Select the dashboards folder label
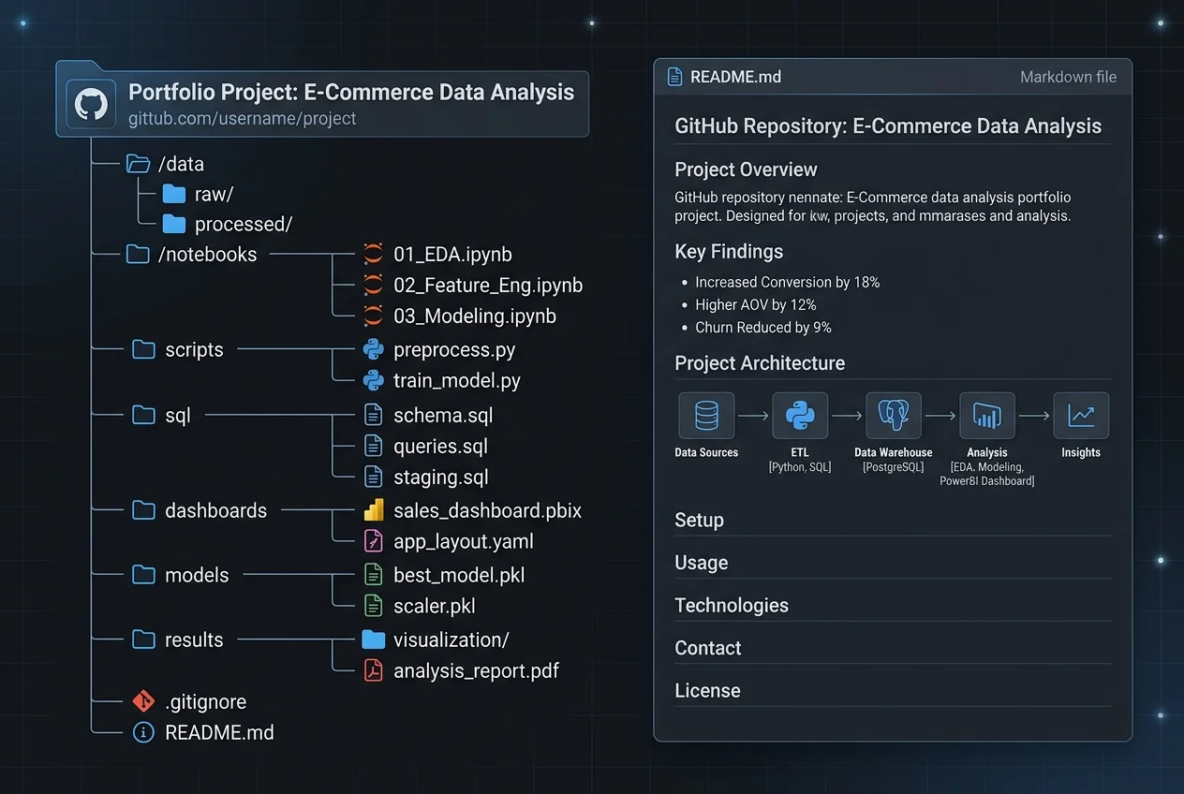Image resolution: width=1184 pixels, height=794 pixels. (216, 510)
